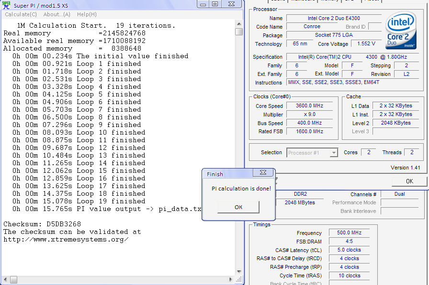Click the Core Voltage value 1.552 V
This screenshot has width=429, height=285.
tap(366, 43)
